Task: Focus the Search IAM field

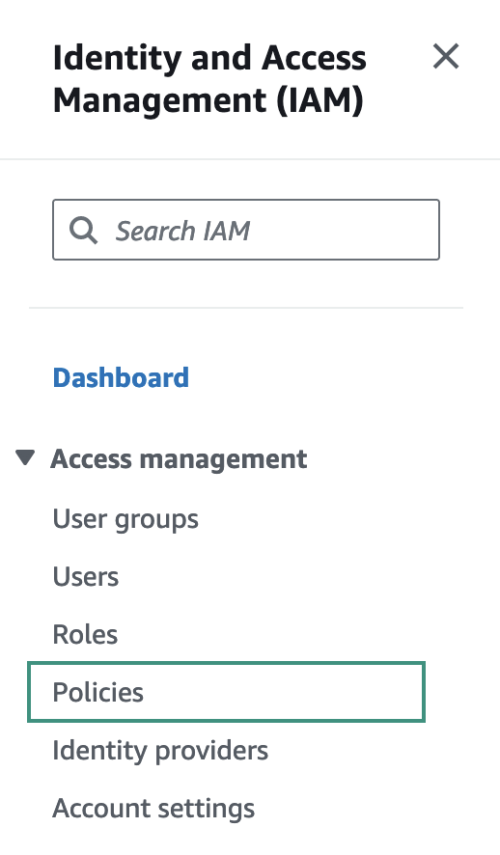Action: pos(246,230)
